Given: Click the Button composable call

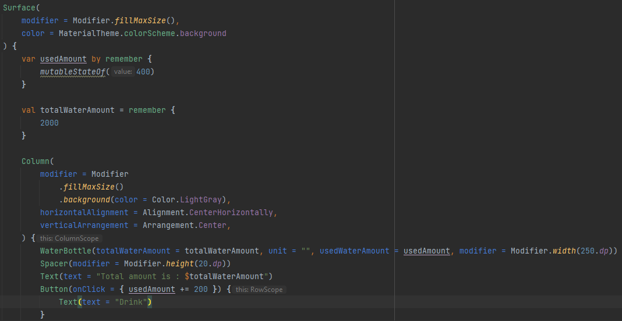Looking at the screenshot, I should (x=54, y=289).
